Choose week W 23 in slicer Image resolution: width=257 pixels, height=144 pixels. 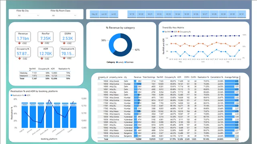point(168,14)
